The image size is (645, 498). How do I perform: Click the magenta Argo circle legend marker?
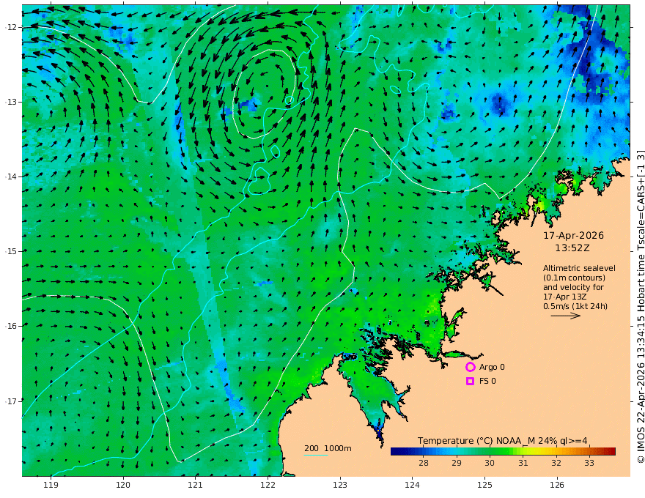(x=470, y=367)
